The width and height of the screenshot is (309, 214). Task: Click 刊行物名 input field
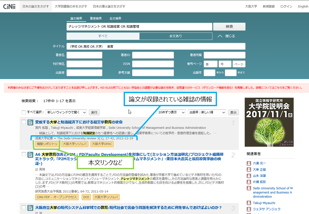coord(84,64)
